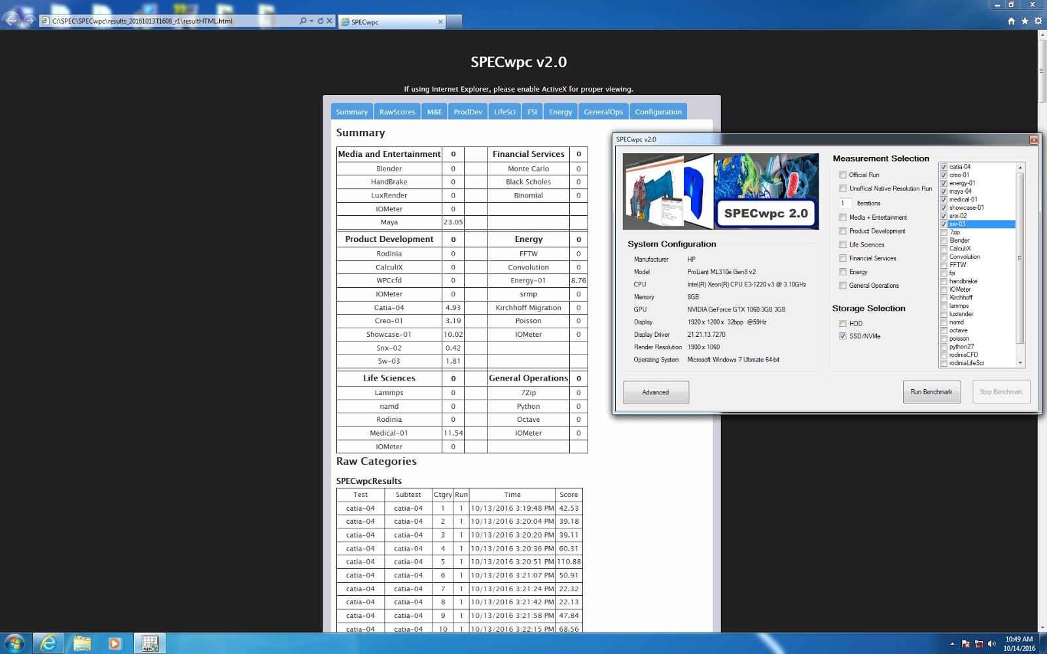
Task: Click the address bar search magnifier icon
Action: click(302, 21)
